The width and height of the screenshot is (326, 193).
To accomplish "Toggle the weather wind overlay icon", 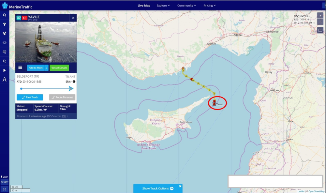I will 5,52.
